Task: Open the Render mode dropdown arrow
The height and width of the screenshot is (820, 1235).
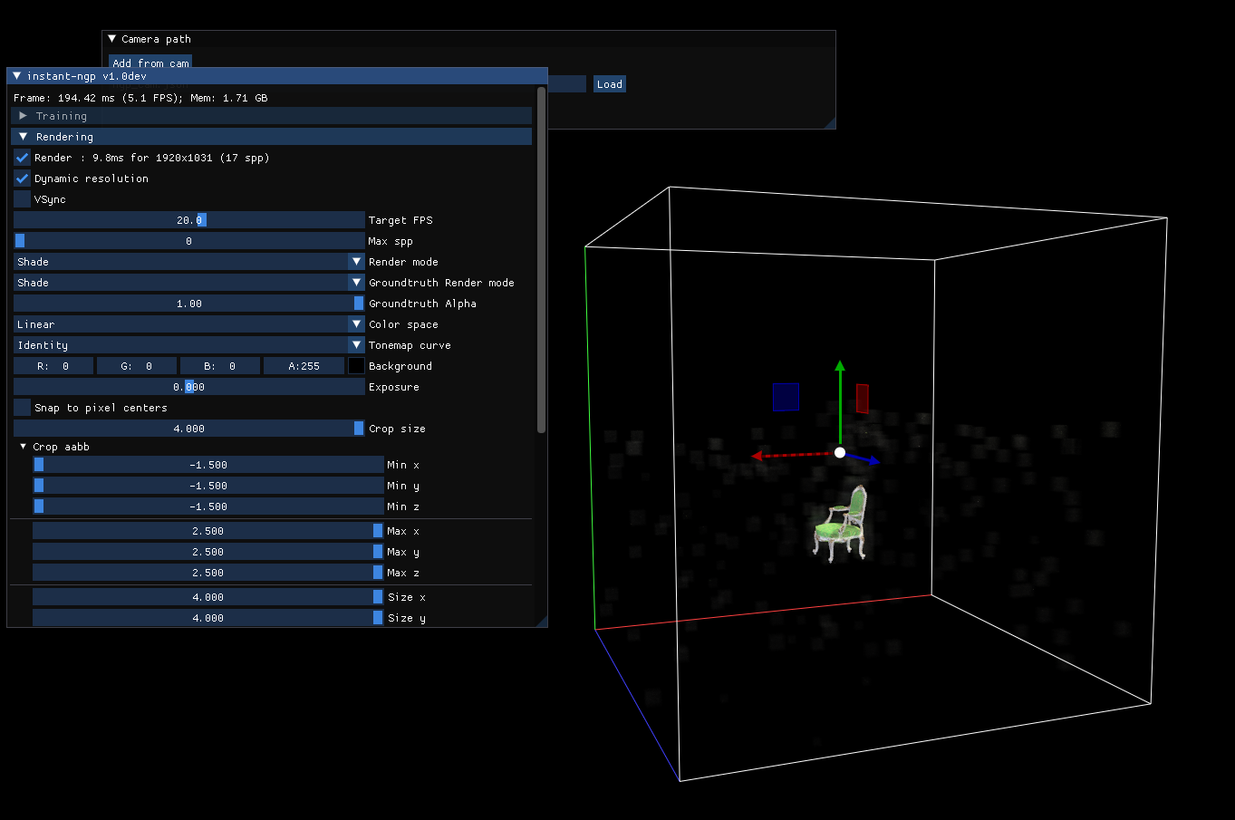Action: pos(356,261)
